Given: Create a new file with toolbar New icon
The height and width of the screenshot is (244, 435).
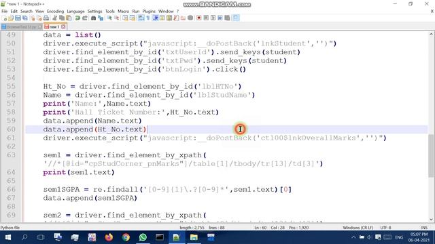Looking at the screenshot, I should tap(5, 18).
